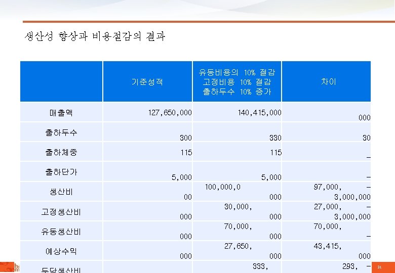Screen dimensions: 395x273
Task: Click the text 97,000, in 생산비 row
Action: pyautogui.click(x=328, y=187)
